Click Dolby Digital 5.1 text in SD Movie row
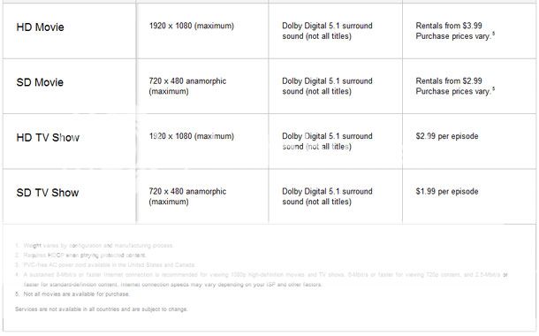539x336 pixels. click(327, 86)
